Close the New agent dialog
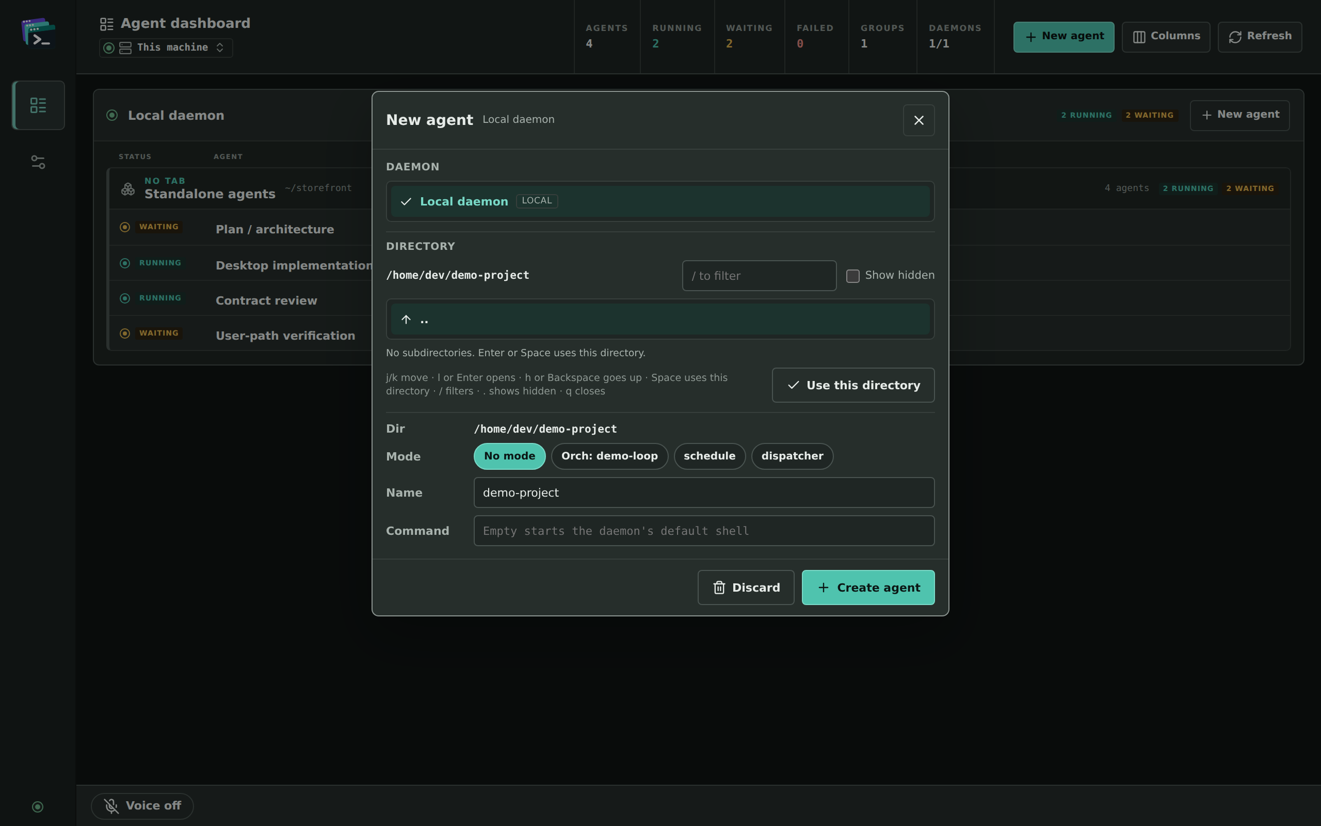 point(919,120)
